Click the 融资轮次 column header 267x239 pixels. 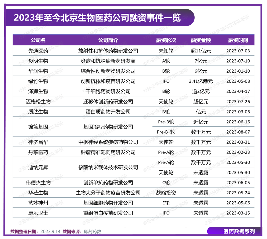(166, 40)
